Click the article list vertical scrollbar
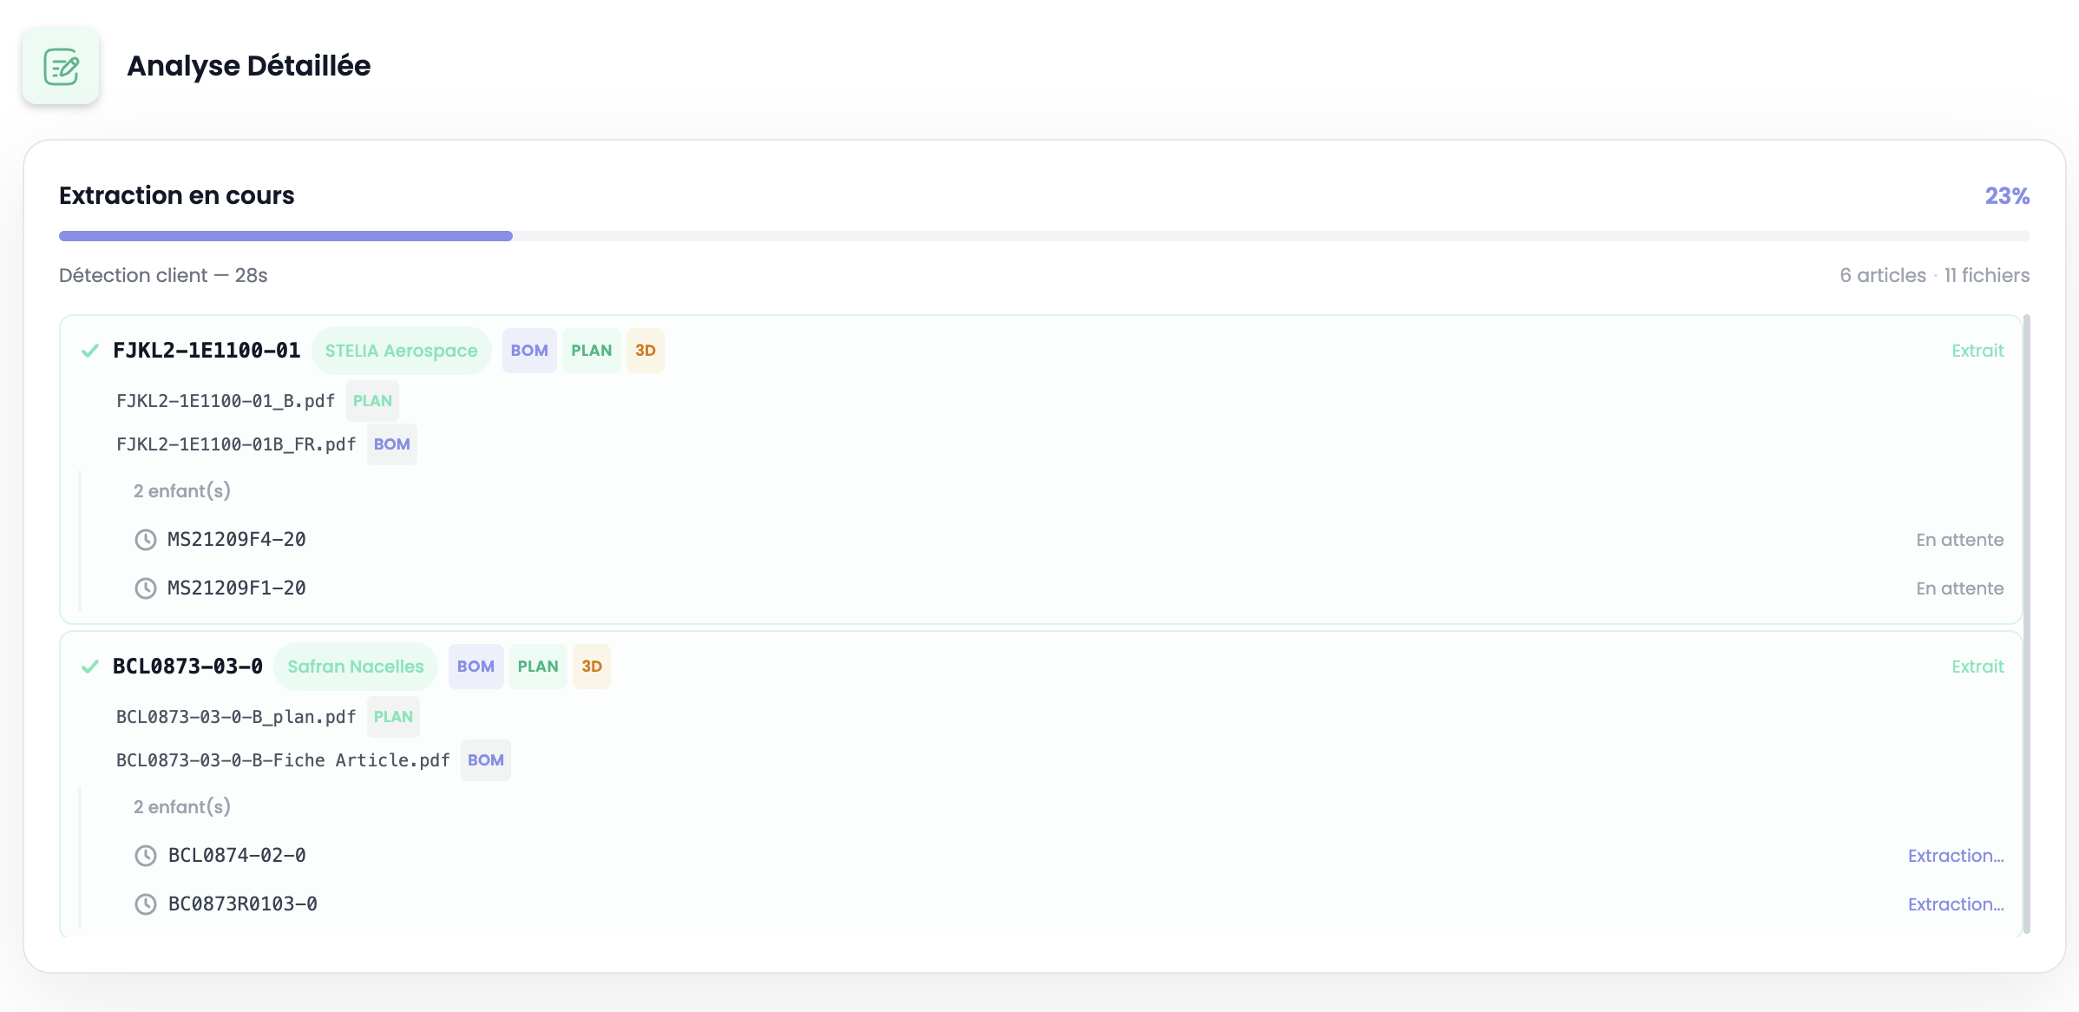The width and height of the screenshot is (2079, 1012). click(2027, 623)
